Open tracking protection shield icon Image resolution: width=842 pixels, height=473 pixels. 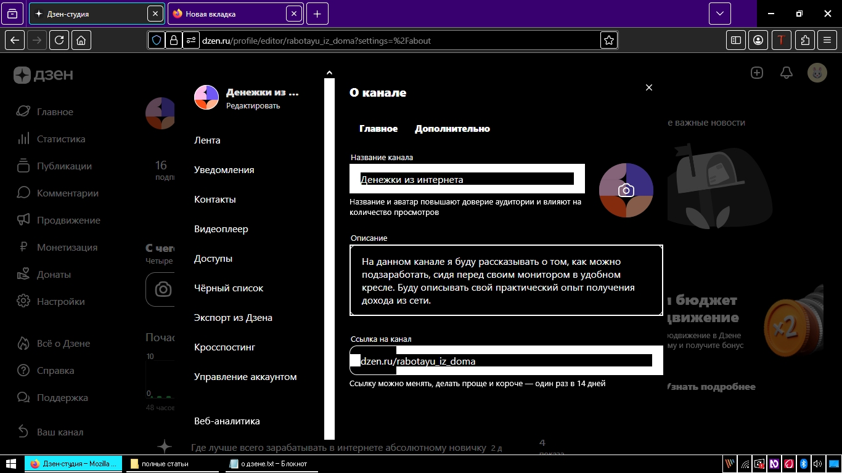coord(157,41)
